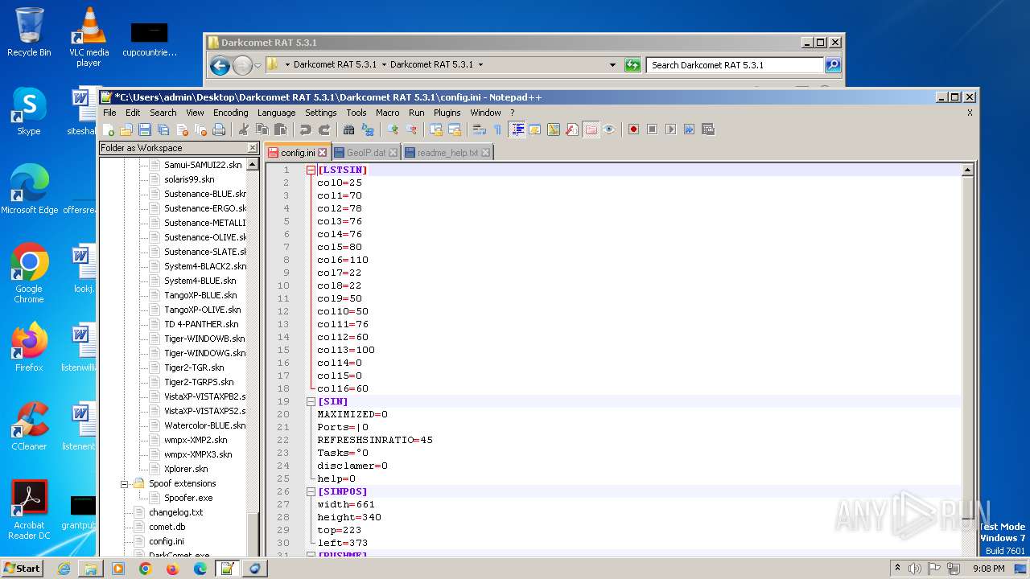The width and height of the screenshot is (1030, 579).
Task: Run macro multiple times icon
Action: (x=689, y=129)
